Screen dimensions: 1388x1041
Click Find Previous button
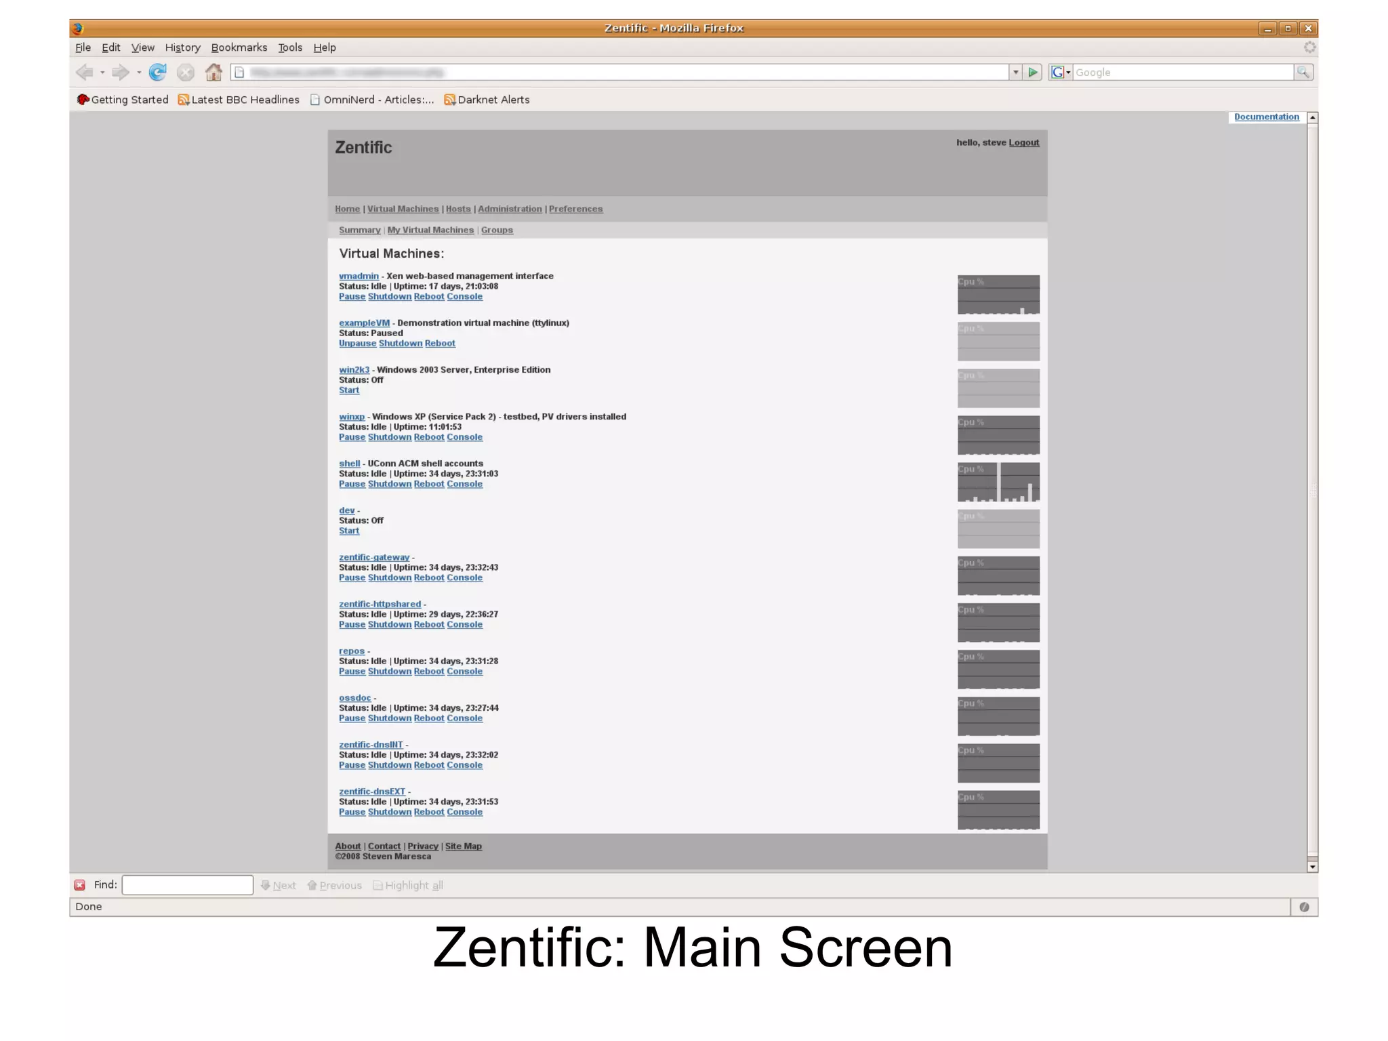pyautogui.click(x=335, y=885)
